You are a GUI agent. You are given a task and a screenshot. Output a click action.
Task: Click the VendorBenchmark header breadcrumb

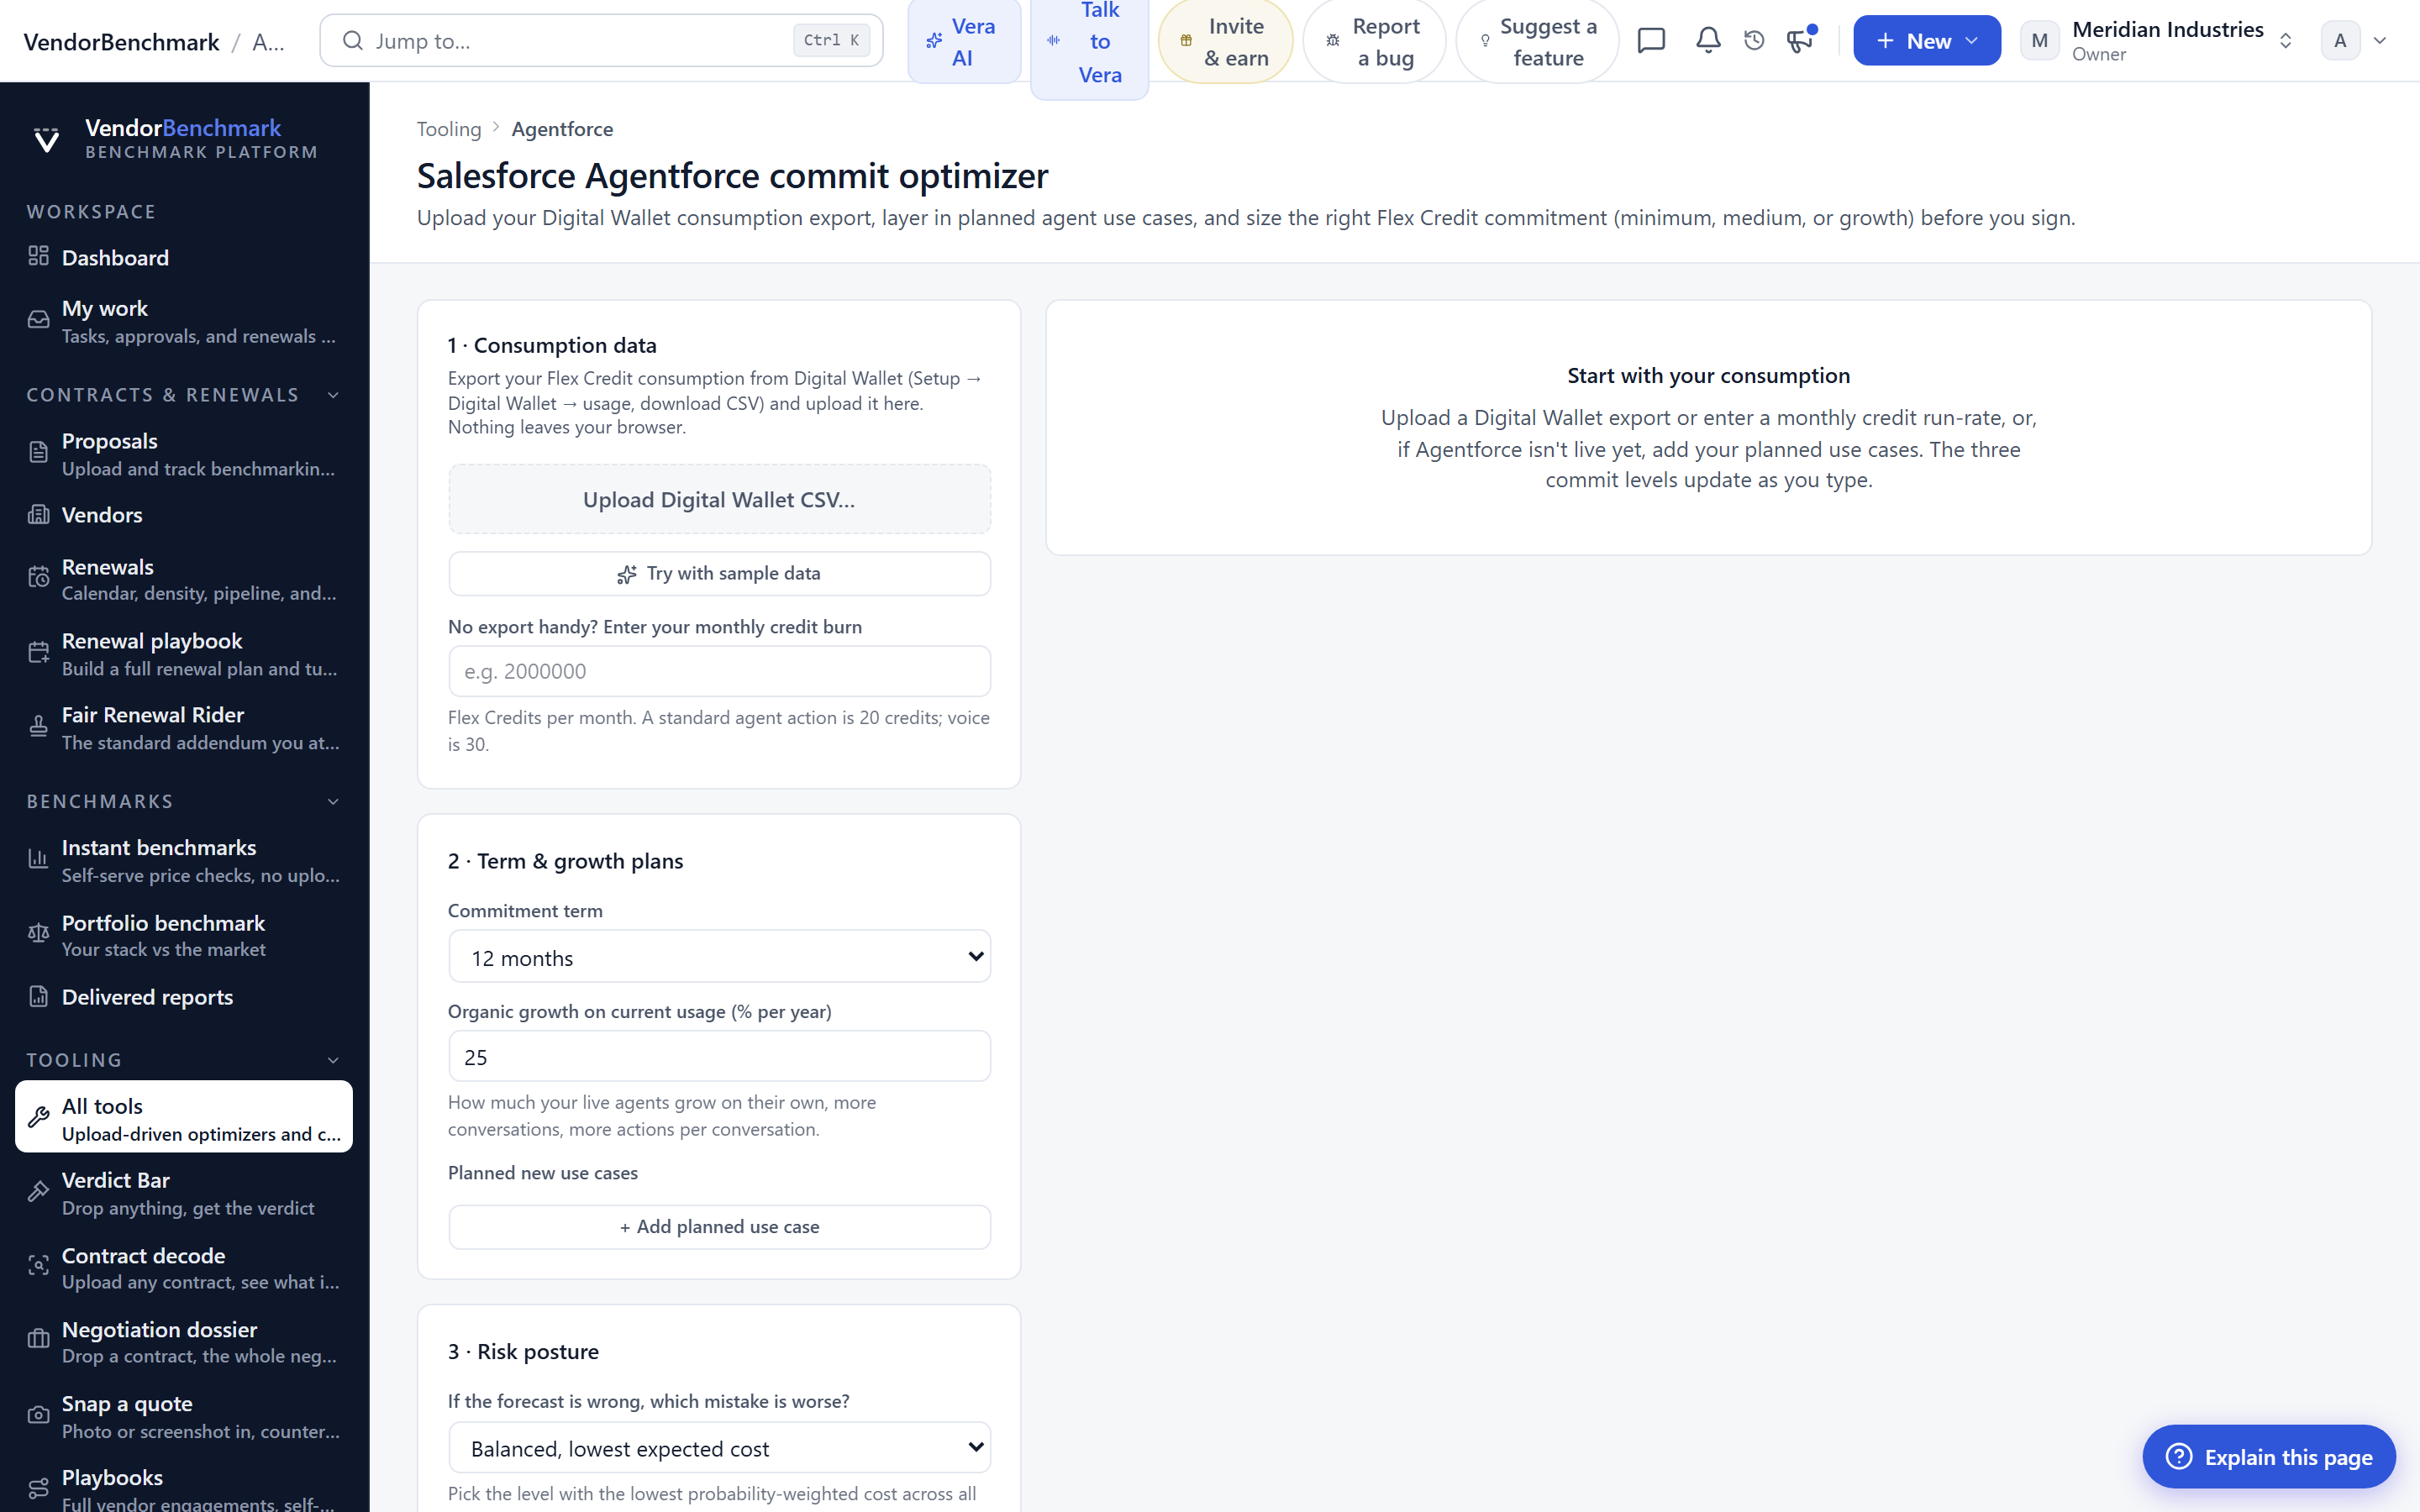point(121,41)
